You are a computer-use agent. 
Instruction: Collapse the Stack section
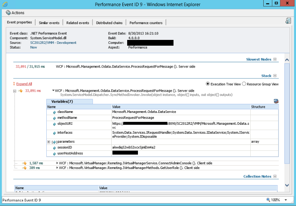[275, 76]
